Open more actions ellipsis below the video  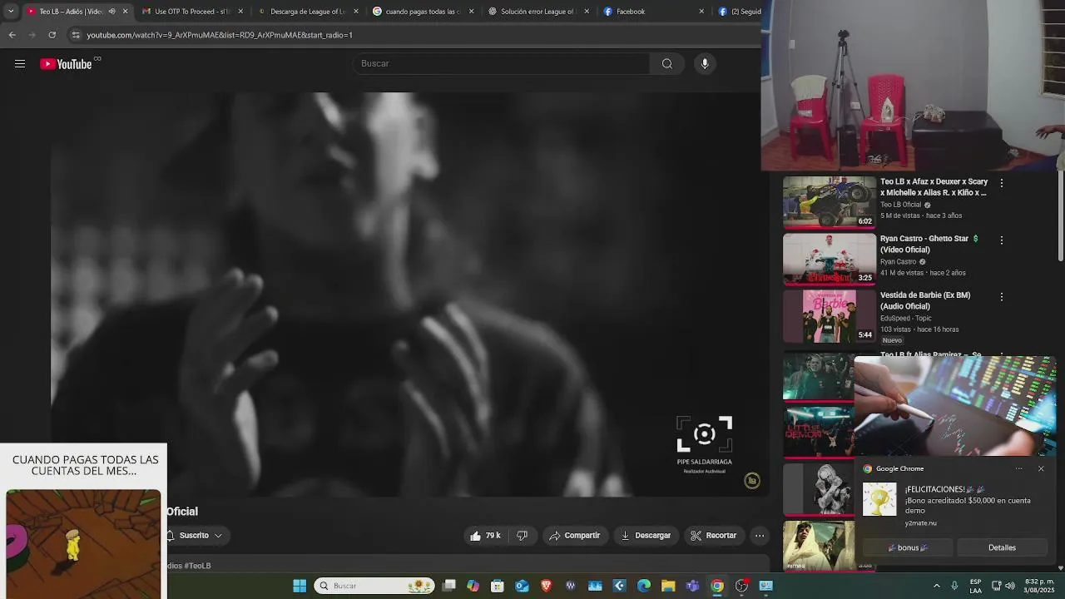pos(760,536)
